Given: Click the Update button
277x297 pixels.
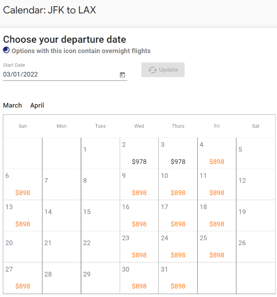Looking at the screenshot, I should tap(163, 70).
